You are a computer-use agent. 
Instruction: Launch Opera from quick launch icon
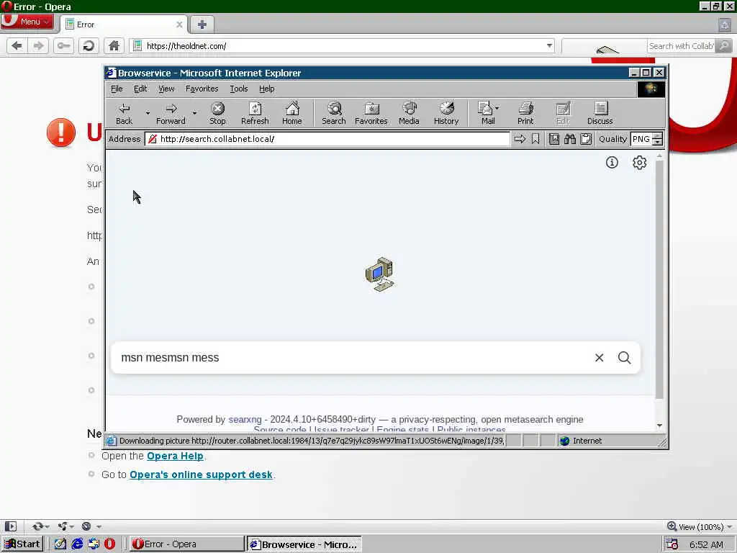[109, 544]
